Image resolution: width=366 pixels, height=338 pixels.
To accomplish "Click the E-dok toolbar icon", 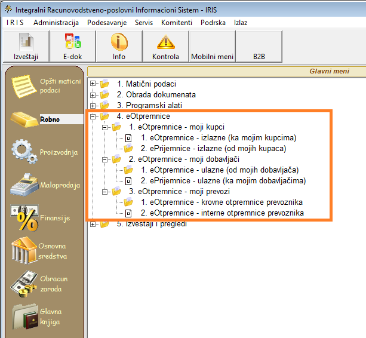I will click(72, 47).
